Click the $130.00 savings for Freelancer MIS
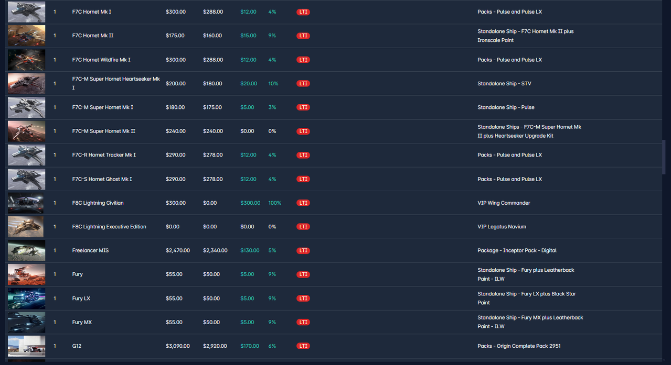Viewport: 671px width, 365px height. 250,250
